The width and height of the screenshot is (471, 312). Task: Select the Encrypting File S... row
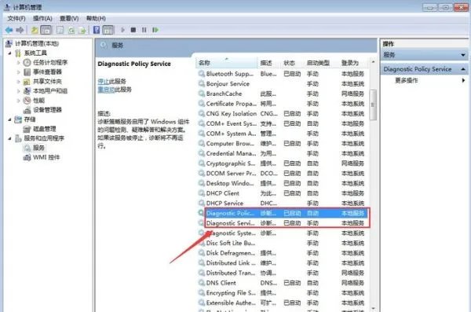(283, 292)
